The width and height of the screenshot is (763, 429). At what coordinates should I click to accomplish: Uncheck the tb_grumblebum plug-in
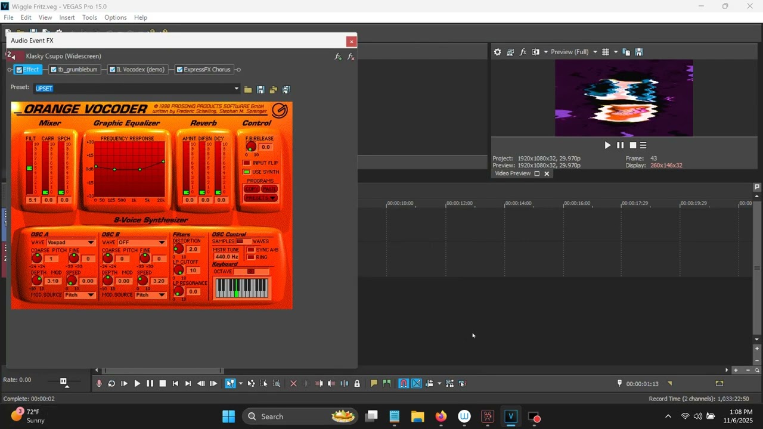tap(54, 70)
